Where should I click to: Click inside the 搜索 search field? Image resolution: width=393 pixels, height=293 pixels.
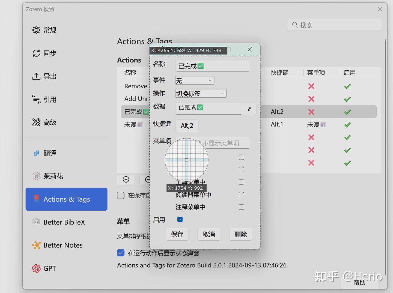334,25
